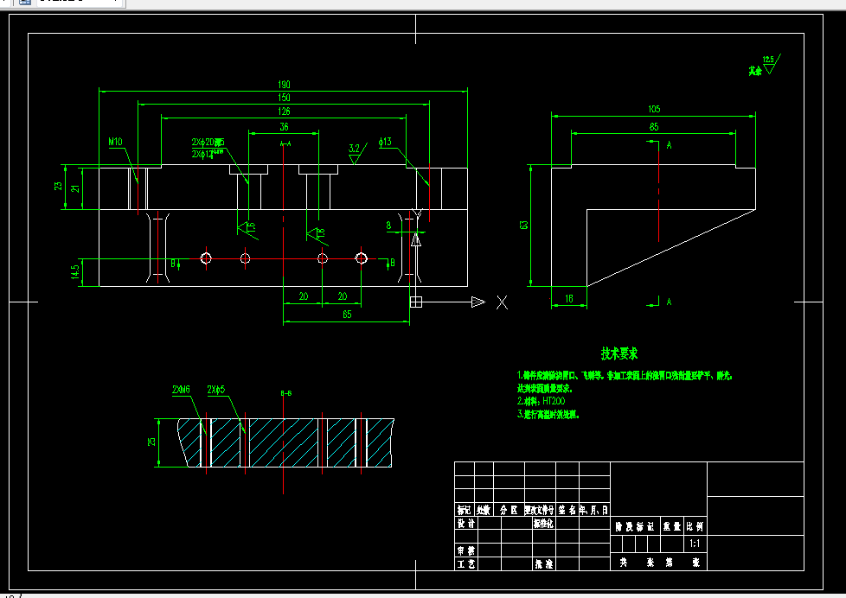Click the left B section arrow mark

tap(176, 264)
